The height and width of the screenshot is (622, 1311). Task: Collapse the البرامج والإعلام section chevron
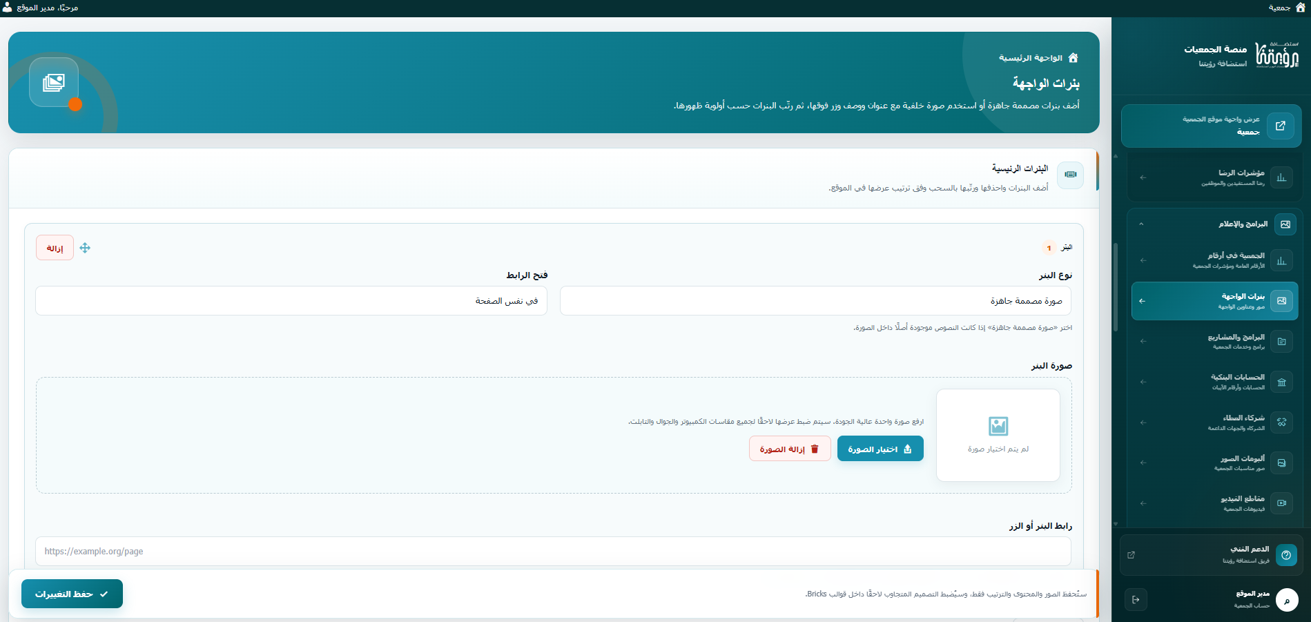tap(1141, 224)
